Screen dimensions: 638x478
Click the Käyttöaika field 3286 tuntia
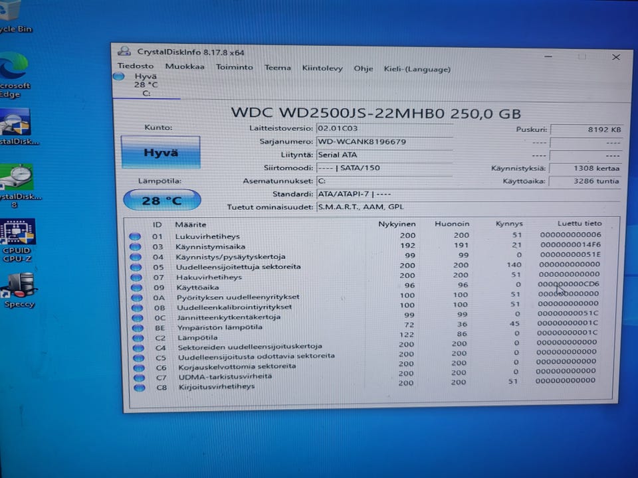coord(585,181)
